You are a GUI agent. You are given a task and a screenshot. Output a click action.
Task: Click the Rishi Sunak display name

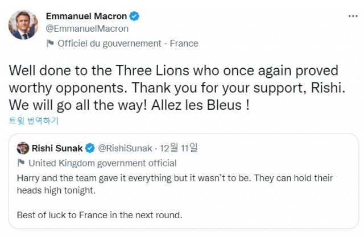tap(57, 148)
